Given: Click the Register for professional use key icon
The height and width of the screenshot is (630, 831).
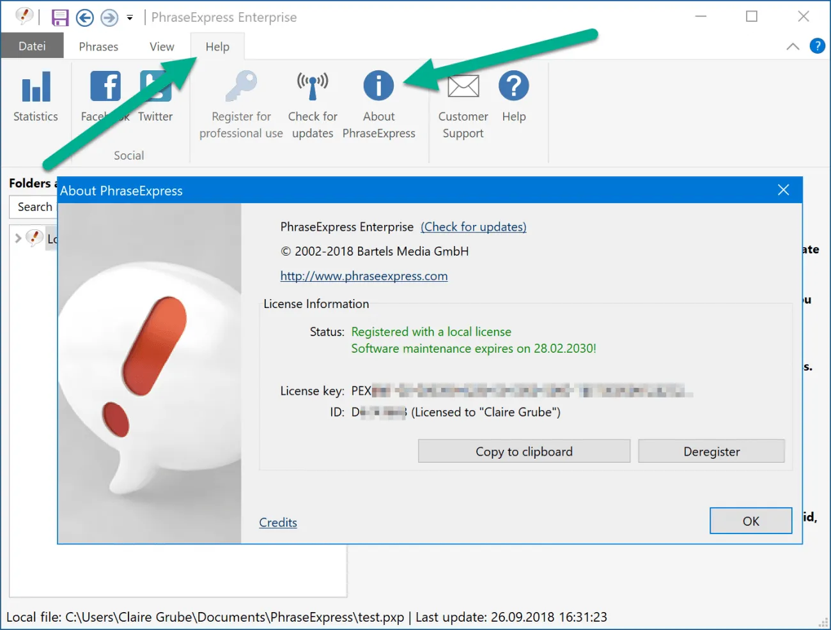Looking at the screenshot, I should click(241, 87).
